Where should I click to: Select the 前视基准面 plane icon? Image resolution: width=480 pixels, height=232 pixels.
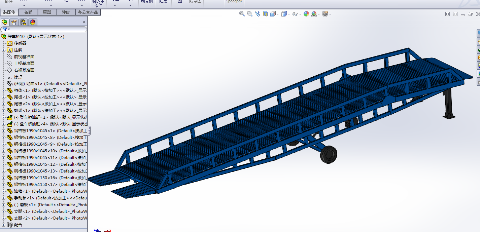(x=10, y=56)
